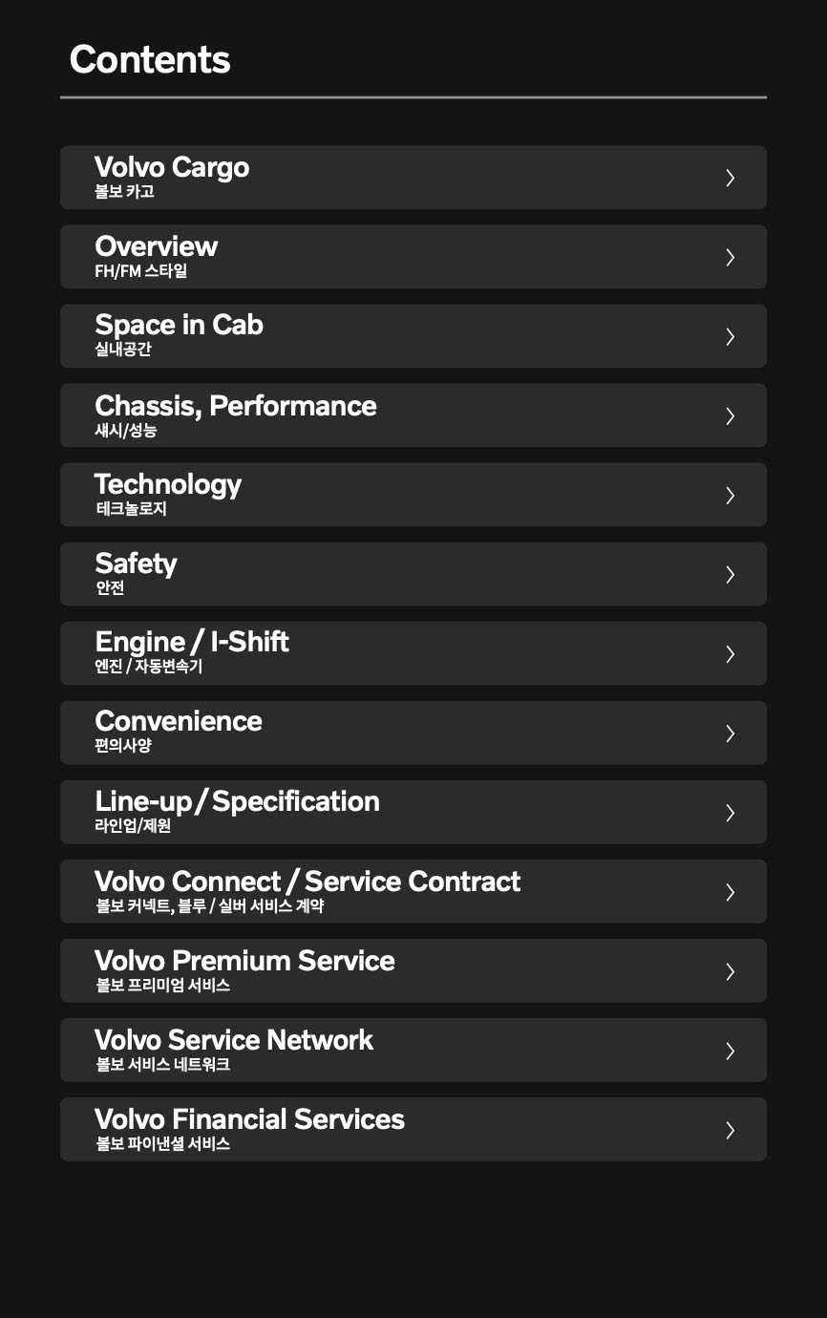The image size is (827, 1318).
Task: Open the Overview FH/FM section
Action: pos(157,247)
